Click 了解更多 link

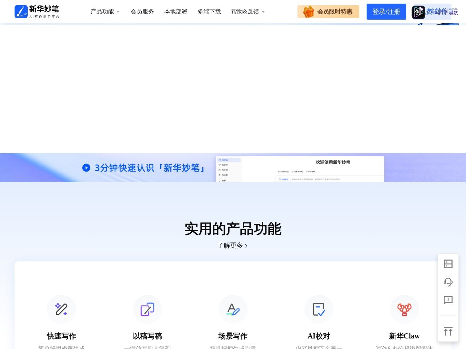(230, 245)
